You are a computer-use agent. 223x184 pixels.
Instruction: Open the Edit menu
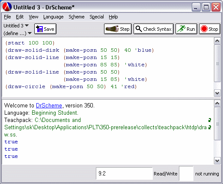[20, 17]
